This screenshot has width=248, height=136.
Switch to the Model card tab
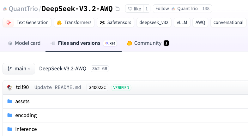pos(24,43)
